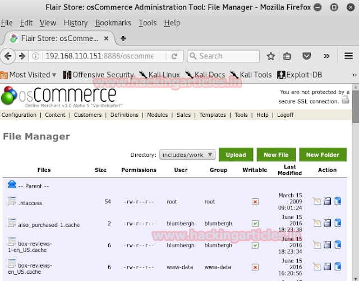Delete also_purchased-1.cache via trash icon
This screenshot has width=359, height=281.
338,223
